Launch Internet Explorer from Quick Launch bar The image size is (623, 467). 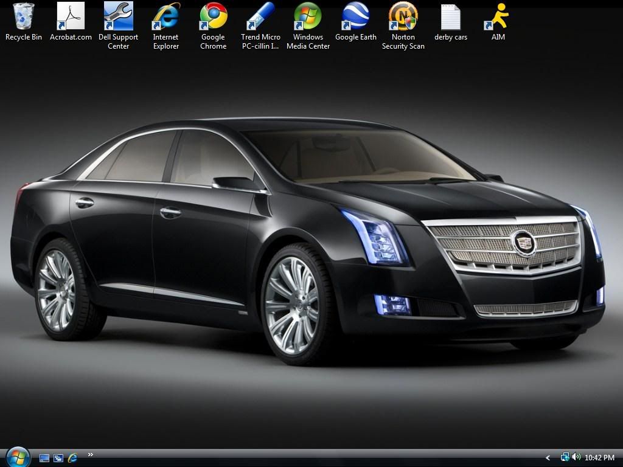72,458
